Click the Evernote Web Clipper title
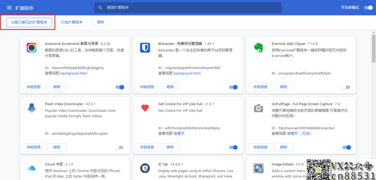Image resolution: width=376 pixels, height=180 pixels. pos(289,44)
